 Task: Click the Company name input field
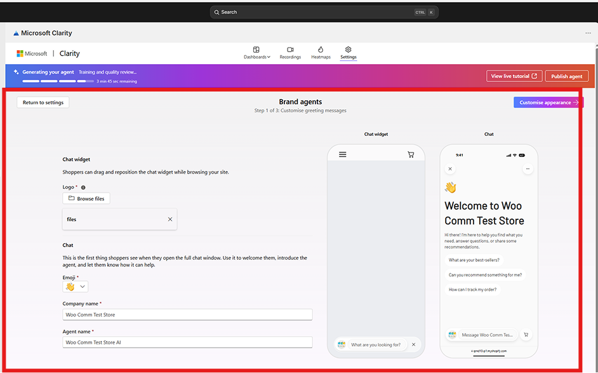(187, 315)
